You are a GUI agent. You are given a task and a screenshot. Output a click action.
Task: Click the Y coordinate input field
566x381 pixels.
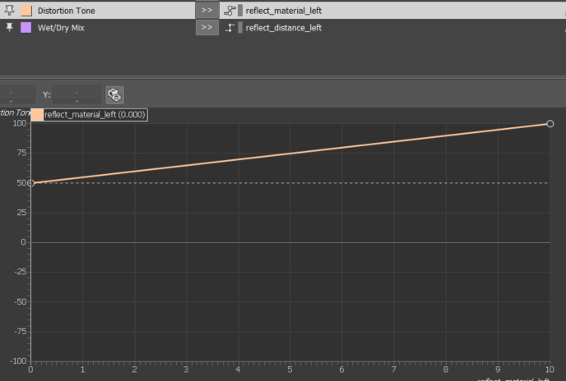tap(77, 94)
